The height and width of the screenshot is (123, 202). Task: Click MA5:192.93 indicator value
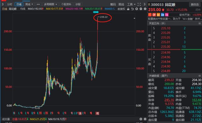pyautogui.click(x=36, y=9)
